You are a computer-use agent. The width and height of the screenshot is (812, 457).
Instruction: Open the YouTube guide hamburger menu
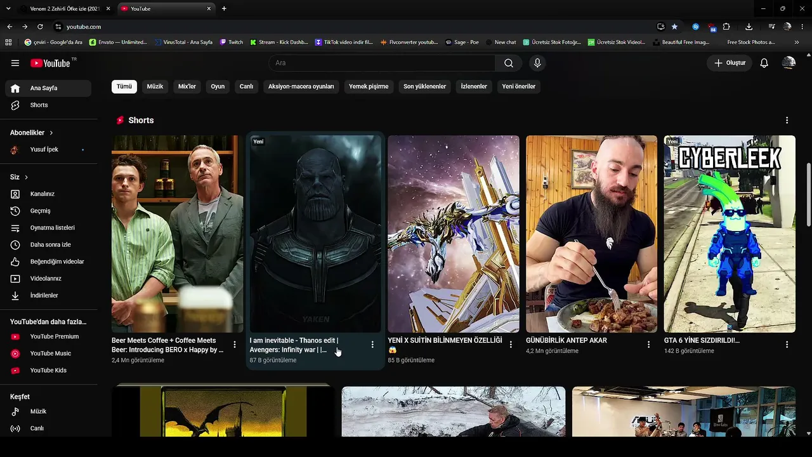tap(15, 63)
